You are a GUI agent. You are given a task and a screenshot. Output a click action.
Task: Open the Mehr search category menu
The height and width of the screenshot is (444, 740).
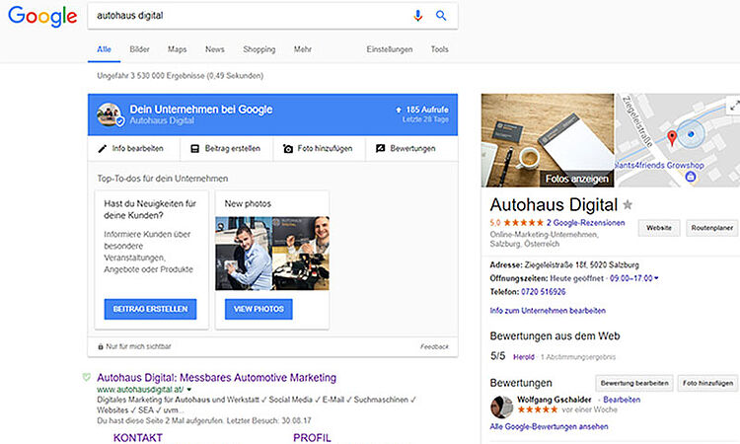[x=302, y=49]
